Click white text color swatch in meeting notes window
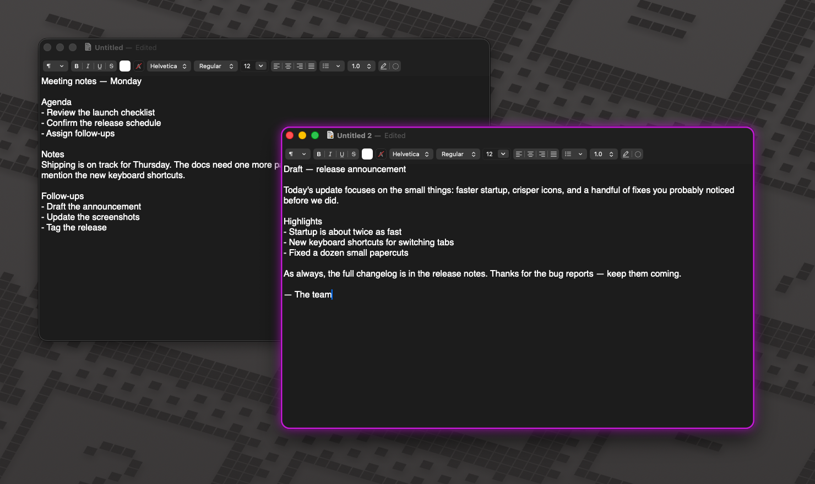 [x=125, y=66]
